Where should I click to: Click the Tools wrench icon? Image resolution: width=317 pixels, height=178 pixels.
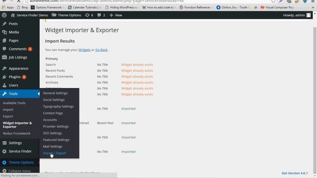click(4, 93)
